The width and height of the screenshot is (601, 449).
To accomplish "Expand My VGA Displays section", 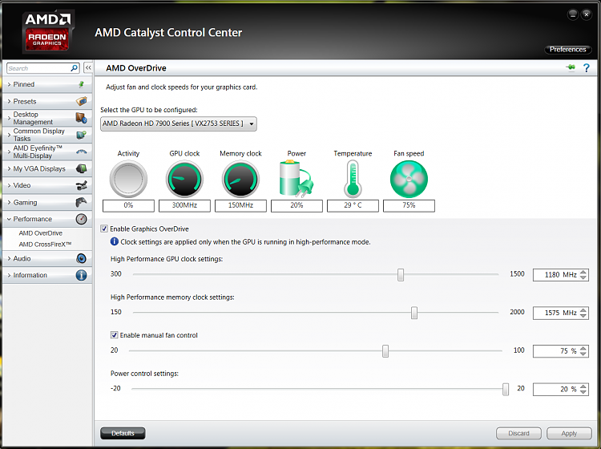I will coord(47,168).
